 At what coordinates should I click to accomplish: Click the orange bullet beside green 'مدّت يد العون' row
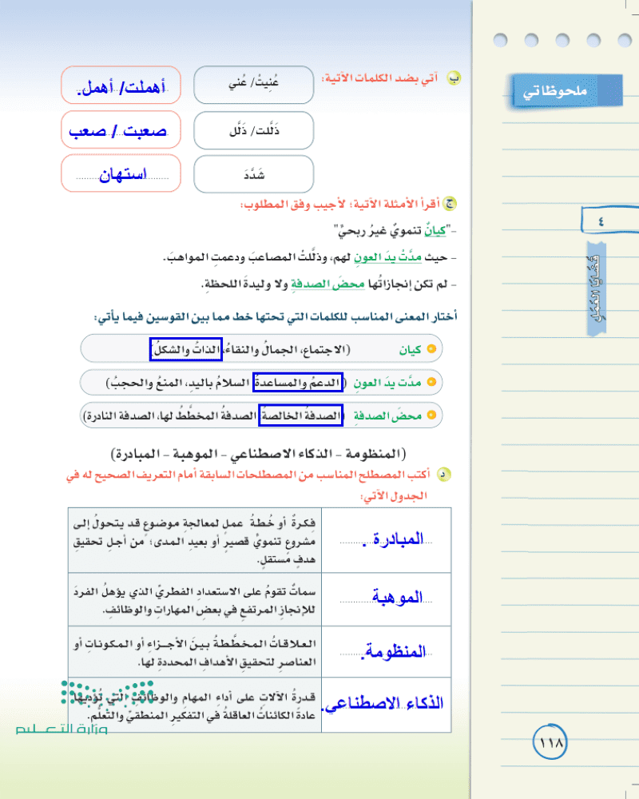(431, 382)
